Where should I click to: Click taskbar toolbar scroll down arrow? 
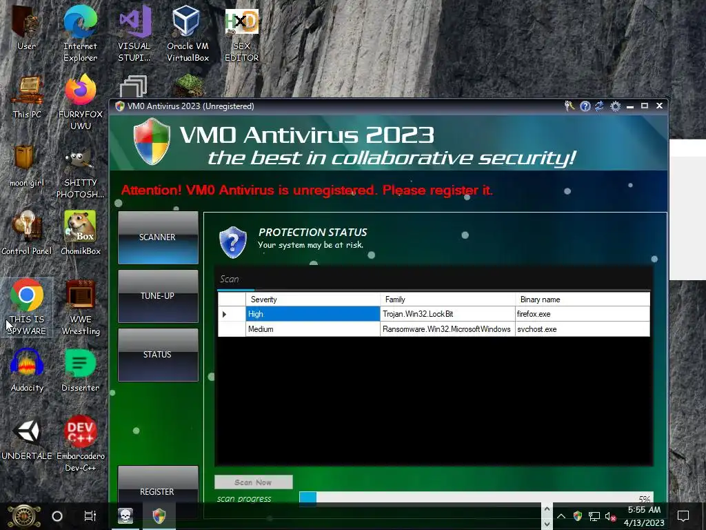coord(547,523)
